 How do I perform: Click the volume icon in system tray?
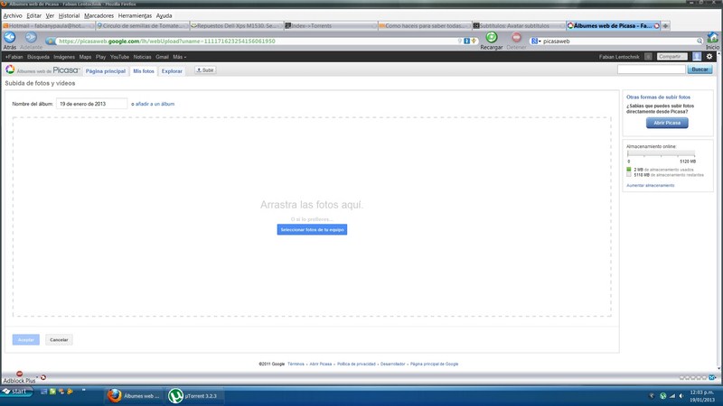(681, 396)
